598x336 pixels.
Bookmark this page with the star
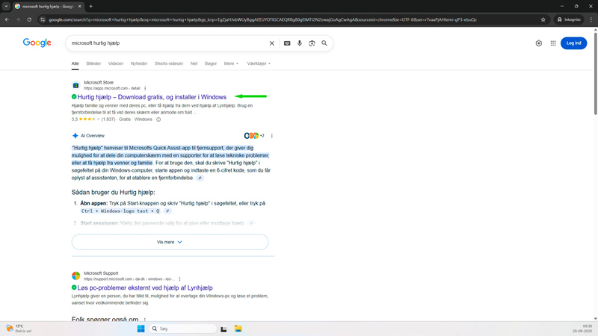pos(543,19)
